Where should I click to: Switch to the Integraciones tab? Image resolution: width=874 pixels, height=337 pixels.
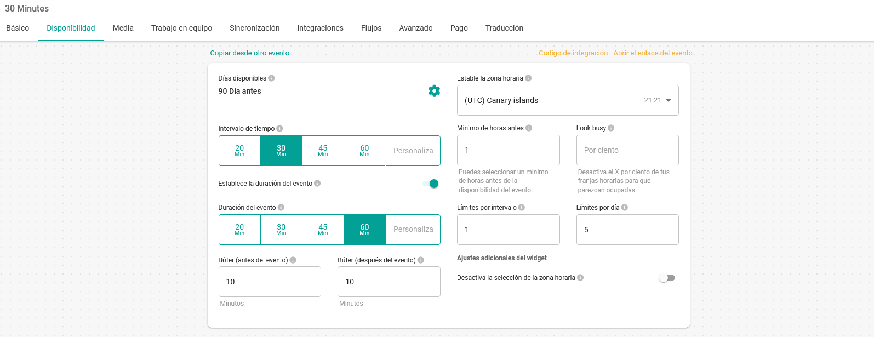[320, 28]
